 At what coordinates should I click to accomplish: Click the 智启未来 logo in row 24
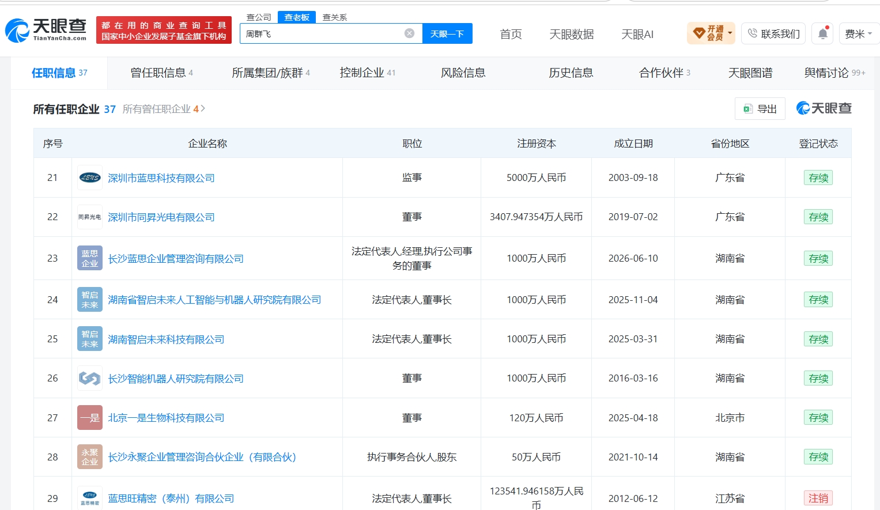[90, 300]
